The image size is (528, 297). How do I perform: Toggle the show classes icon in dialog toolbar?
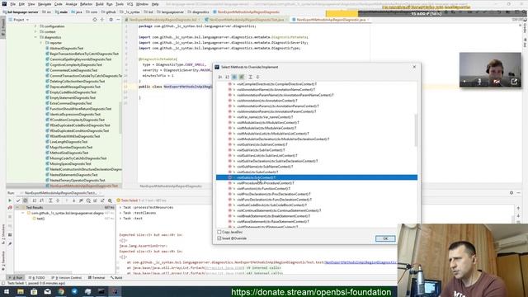tap(234, 77)
